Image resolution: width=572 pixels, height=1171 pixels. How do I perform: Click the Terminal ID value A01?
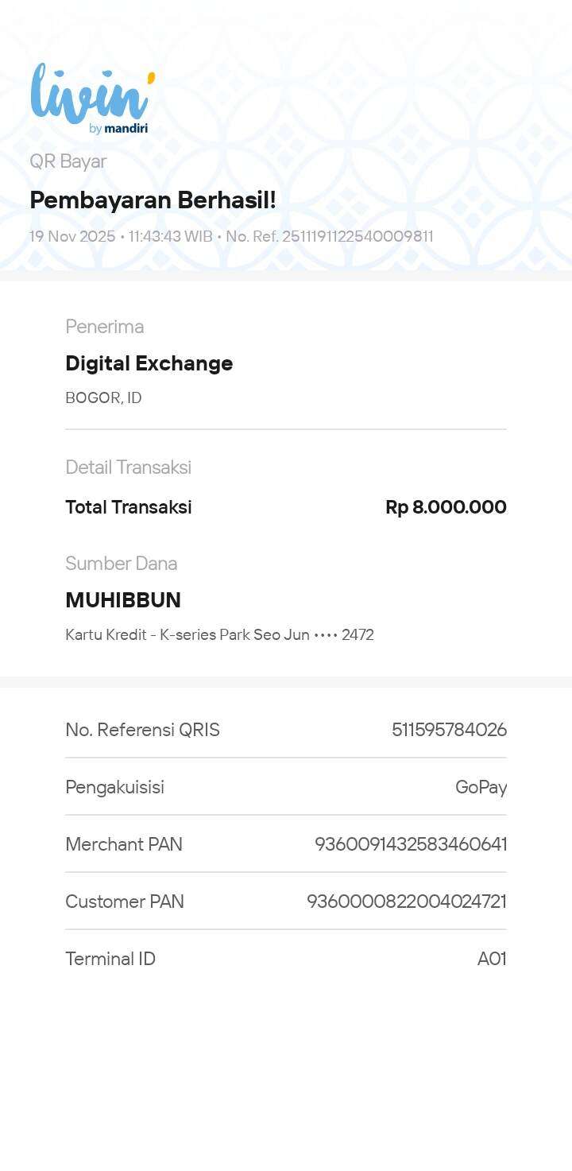click(492, 959)
